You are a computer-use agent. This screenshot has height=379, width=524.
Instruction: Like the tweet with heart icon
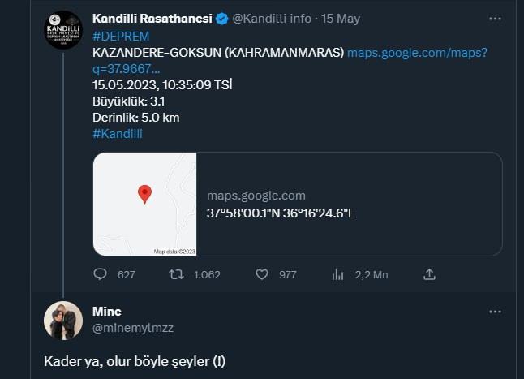(262, 274)
